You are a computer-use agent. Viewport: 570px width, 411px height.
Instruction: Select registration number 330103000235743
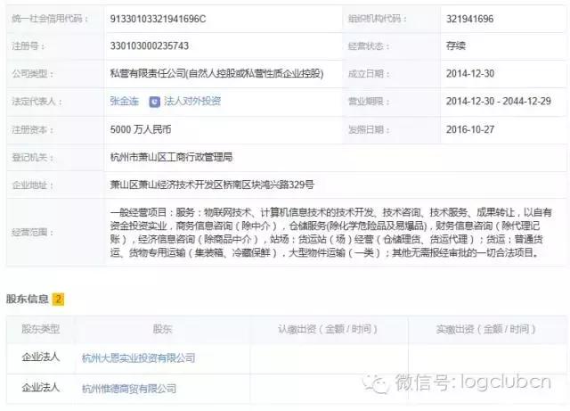point(150,45)
